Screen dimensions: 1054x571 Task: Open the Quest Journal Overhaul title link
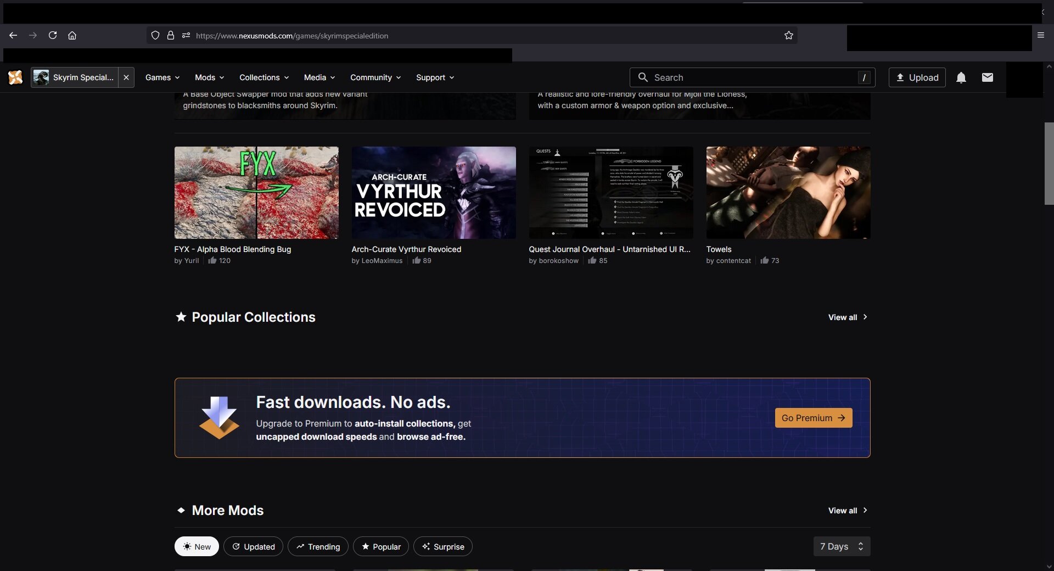click(x=610, y=249)
